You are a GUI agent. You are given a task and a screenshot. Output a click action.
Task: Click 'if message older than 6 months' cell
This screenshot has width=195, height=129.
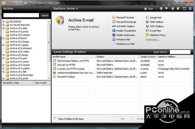click(x=174, y=69)
